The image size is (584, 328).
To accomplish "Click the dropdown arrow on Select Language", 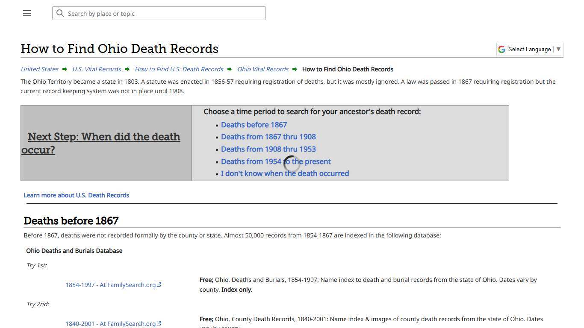I will pos(558,49).
